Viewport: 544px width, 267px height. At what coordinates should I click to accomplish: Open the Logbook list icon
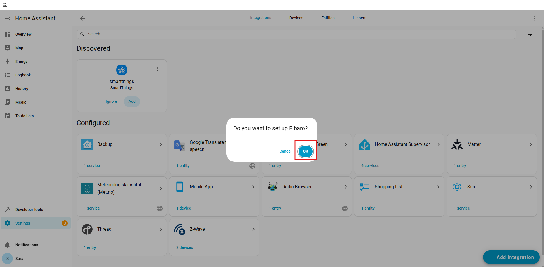coord(7,75)
